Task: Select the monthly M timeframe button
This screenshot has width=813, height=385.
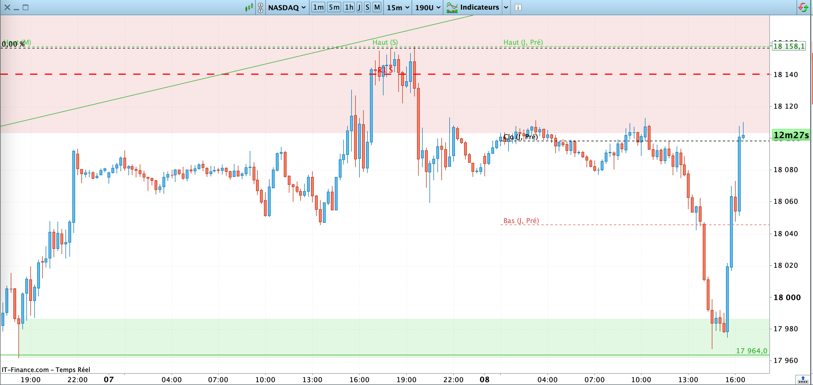Action: [377, 7]
